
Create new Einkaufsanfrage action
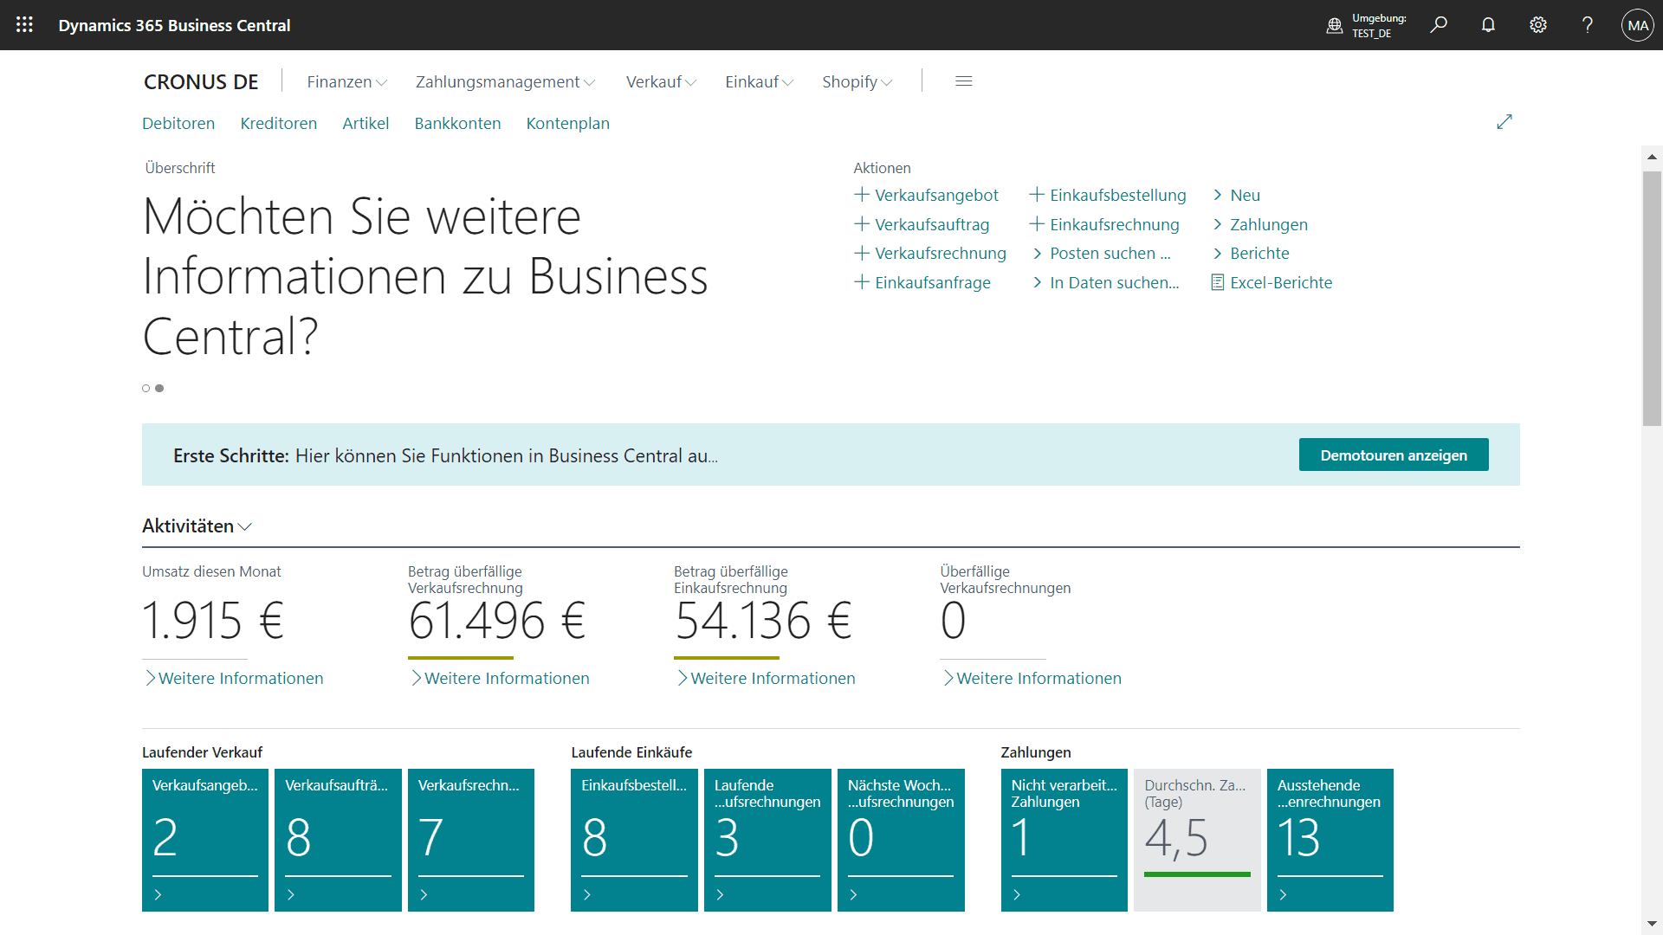[922, 282]
